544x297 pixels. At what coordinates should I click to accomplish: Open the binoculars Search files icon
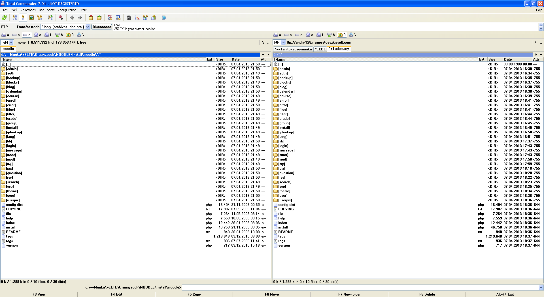(x=129, y=18)
